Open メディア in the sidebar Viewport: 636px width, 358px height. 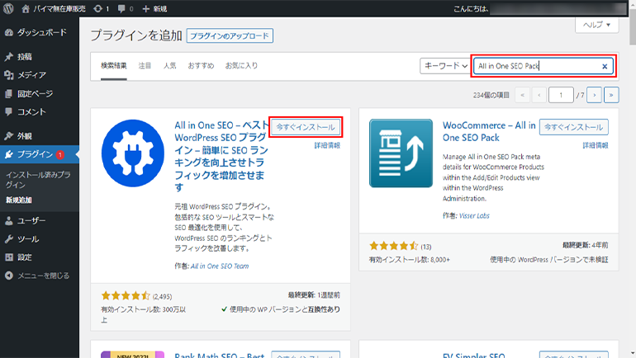[40, 75]
